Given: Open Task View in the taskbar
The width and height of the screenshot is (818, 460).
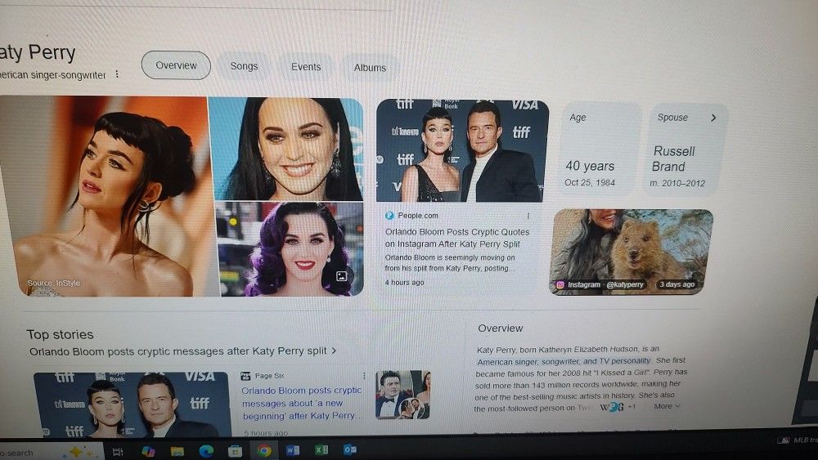Looking at the screenshot, I should (x=117, y=452).
